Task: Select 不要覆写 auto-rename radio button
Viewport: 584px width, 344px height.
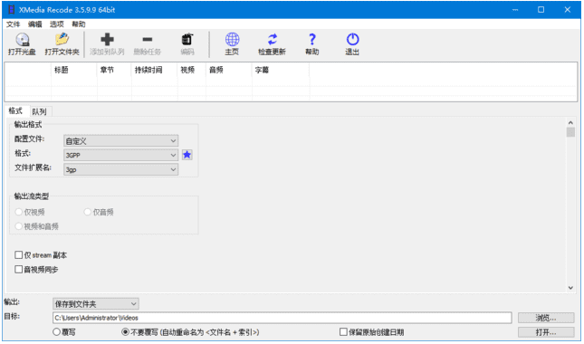Action: [126, 331]
